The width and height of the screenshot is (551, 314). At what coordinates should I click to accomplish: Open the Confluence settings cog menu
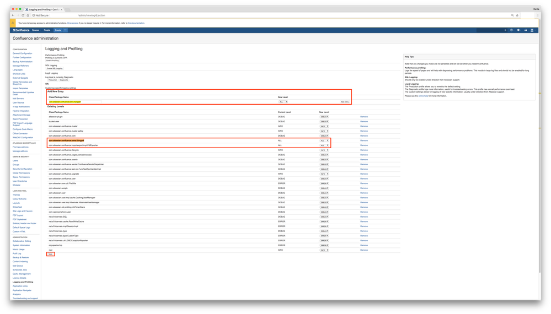point(518,30)
